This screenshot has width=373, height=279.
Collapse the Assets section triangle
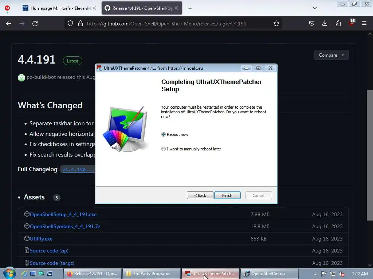pyautogui.click(x=19, y=197)
